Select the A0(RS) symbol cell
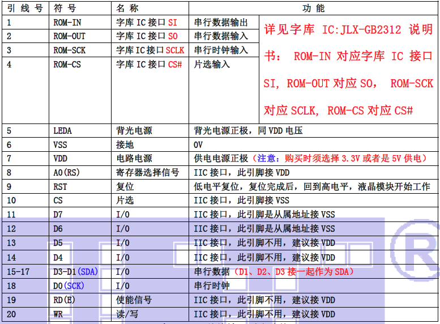The height and width of the screenshot is (324, 440). click(x=68, y=173)
